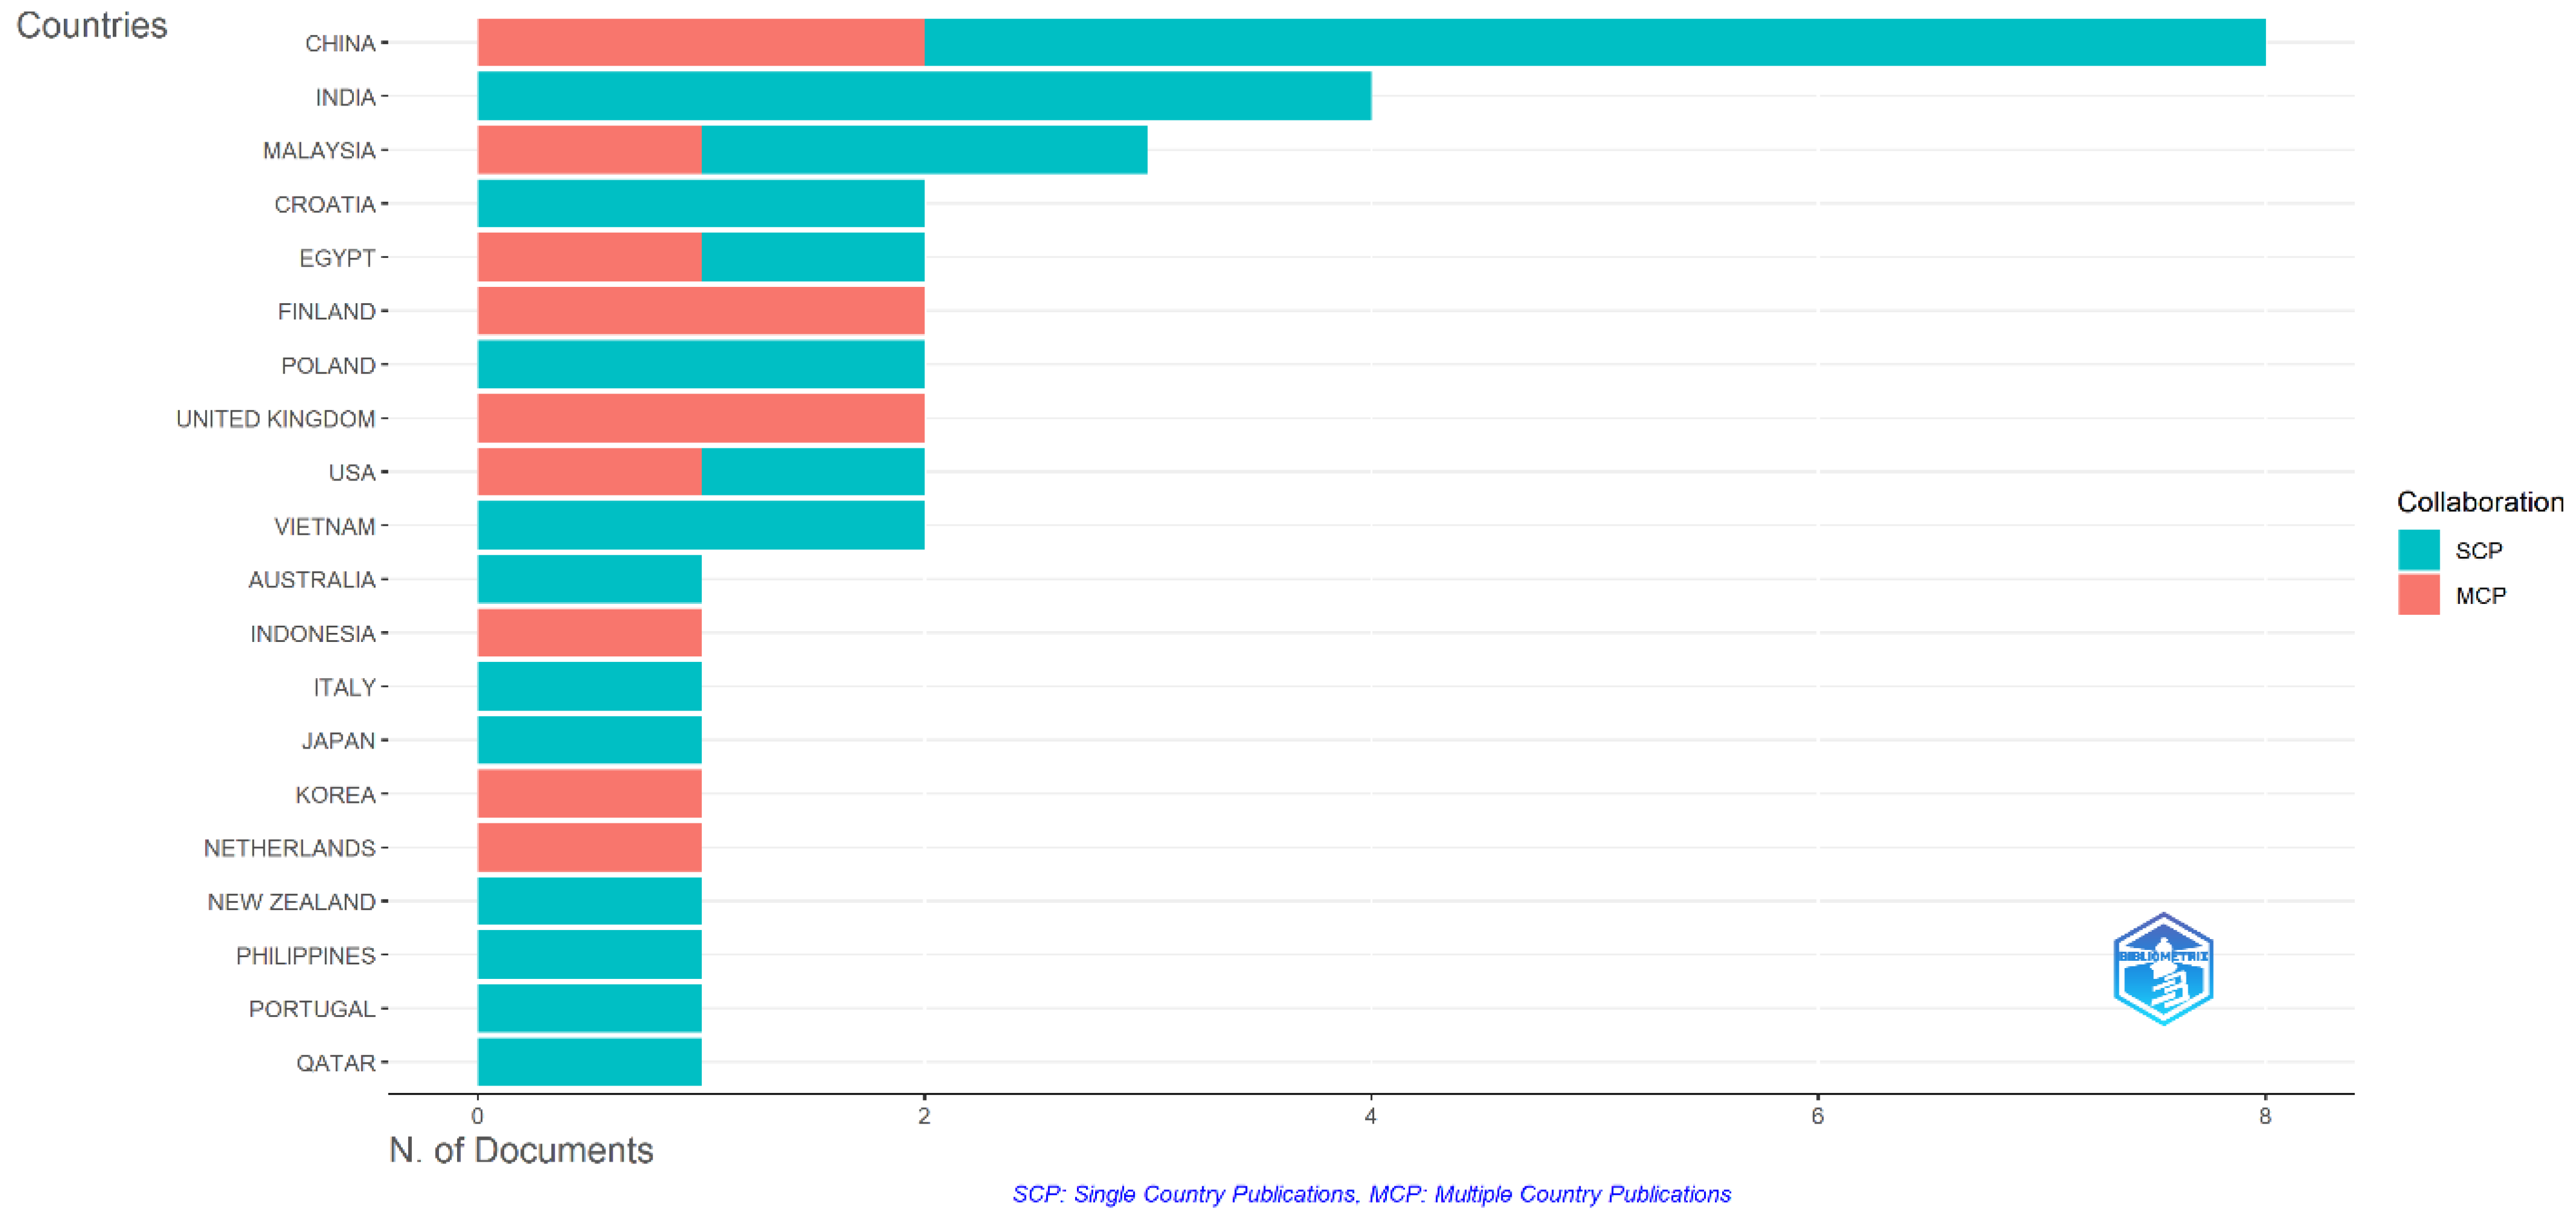This screenshot has height=1220, width=2576.
Task: Click the N. of Documents axis title
Action: click(x=520, y=1150)
